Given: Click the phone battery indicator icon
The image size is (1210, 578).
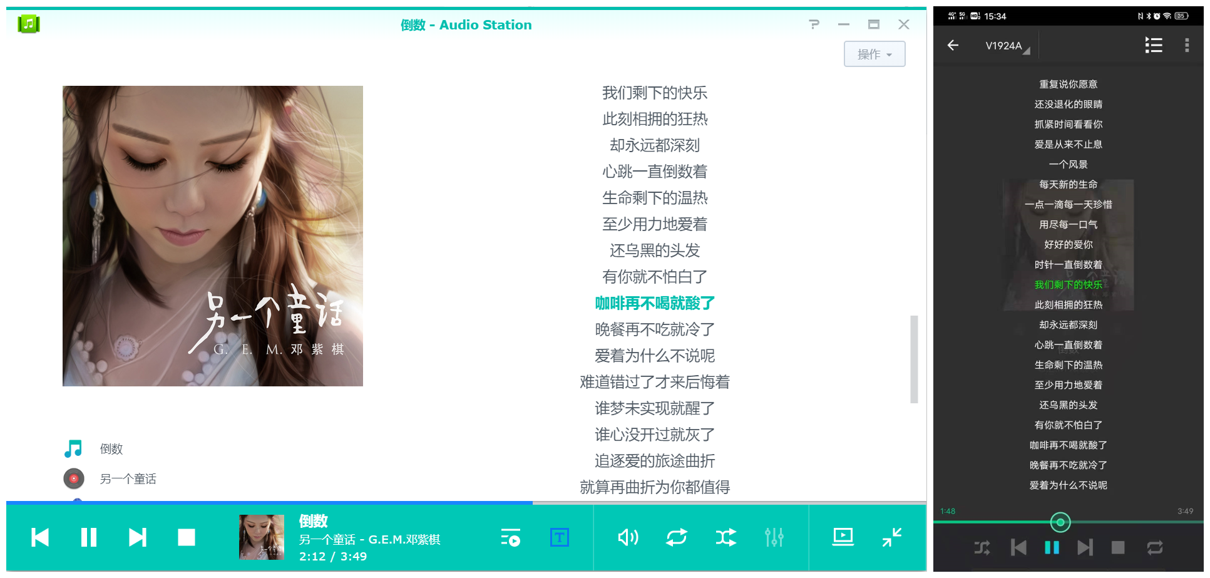Looking at the screenshot, I should tap(1181, 16).
